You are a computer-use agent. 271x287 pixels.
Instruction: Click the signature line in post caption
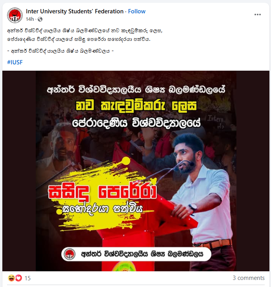coord(60,51)
